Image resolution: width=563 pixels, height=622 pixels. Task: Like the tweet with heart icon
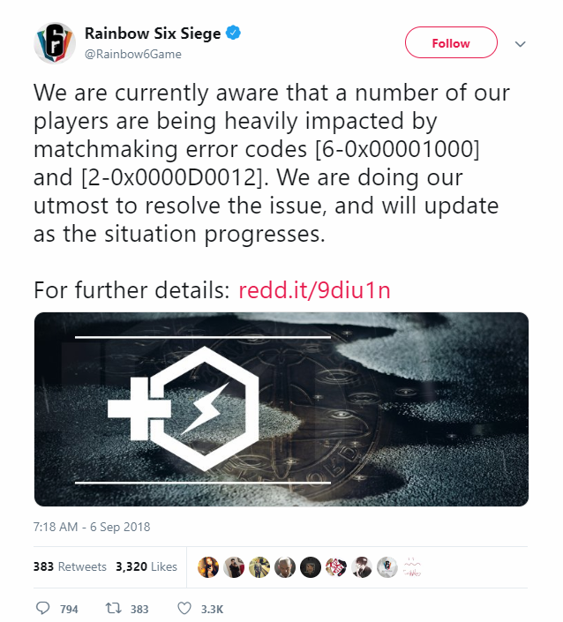click(x=184, y=608)
